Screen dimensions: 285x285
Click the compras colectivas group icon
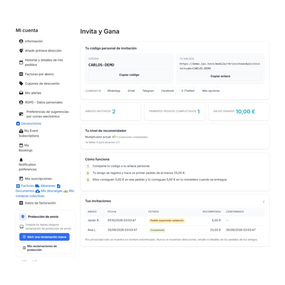tap(66, 191)
